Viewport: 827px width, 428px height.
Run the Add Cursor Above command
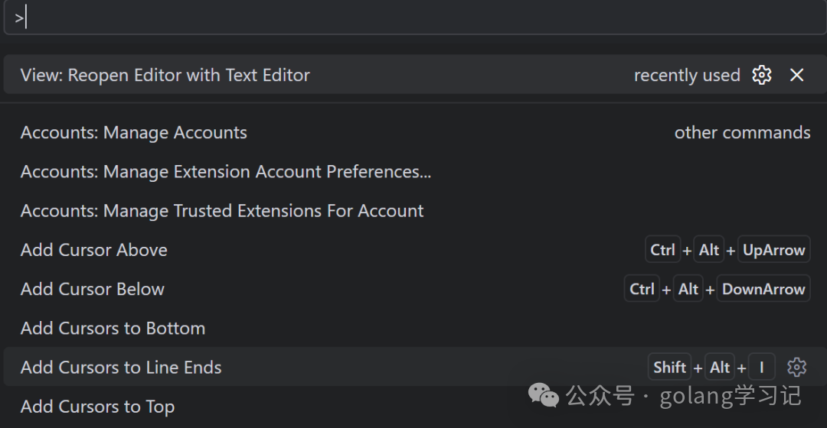(94, 250)
